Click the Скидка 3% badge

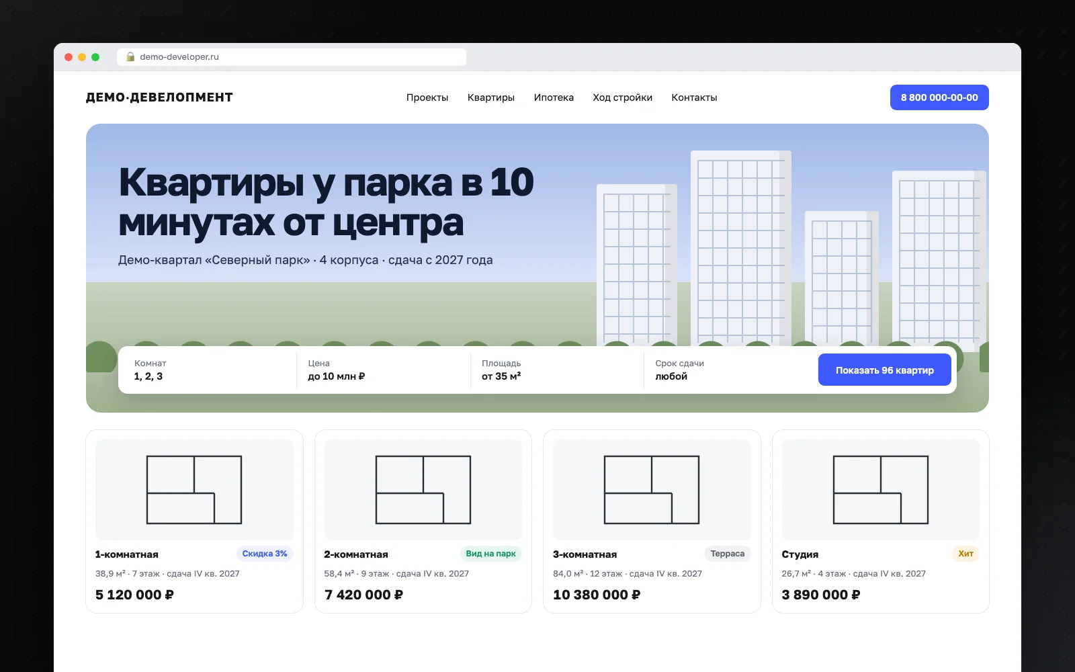tap(265, 554)
